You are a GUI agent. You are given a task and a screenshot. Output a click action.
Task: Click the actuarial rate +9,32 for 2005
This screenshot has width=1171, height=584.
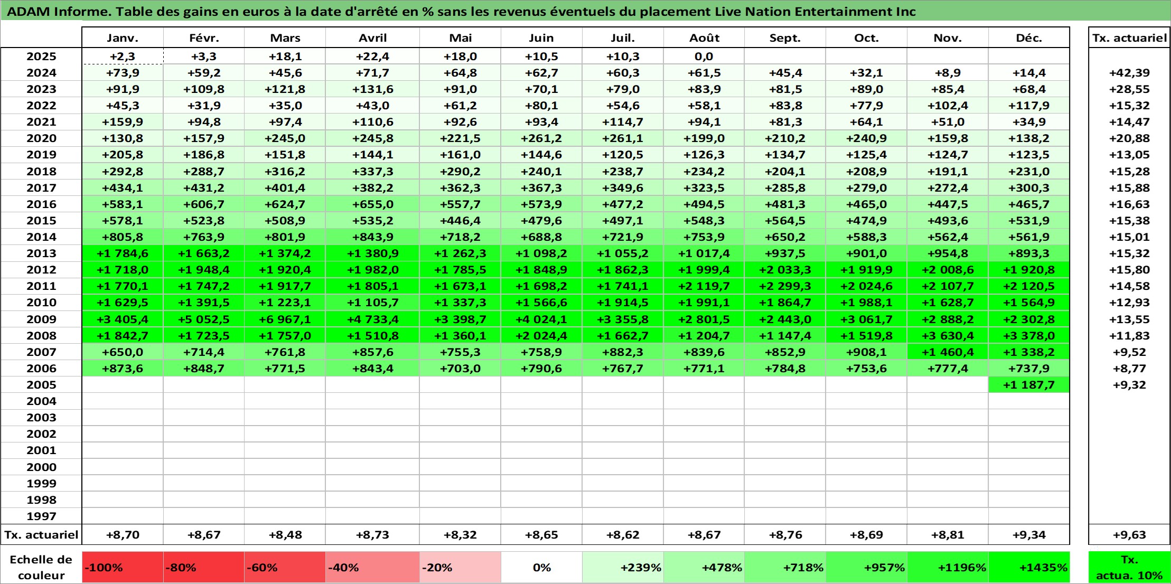point(1129,385)
